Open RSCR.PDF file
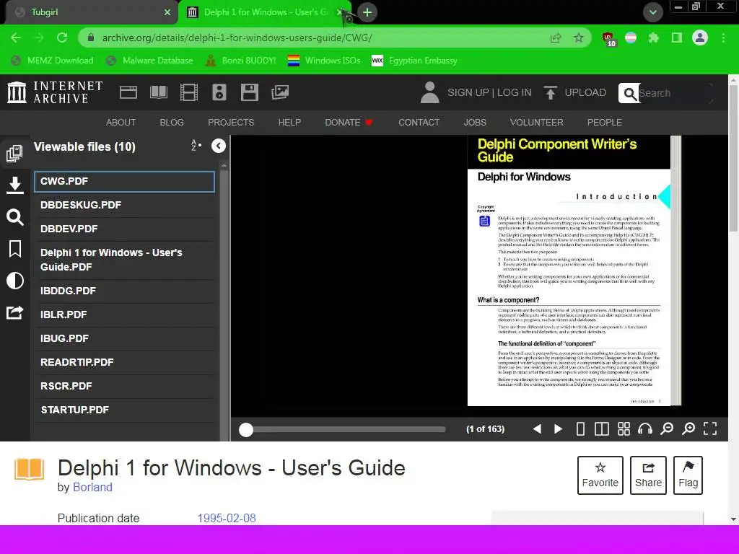This screenshot has height=554, width=739. 124,386
